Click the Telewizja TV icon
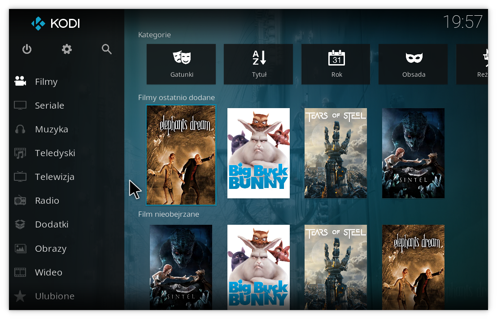Screen dimensions: 497x319 [20, 177]
